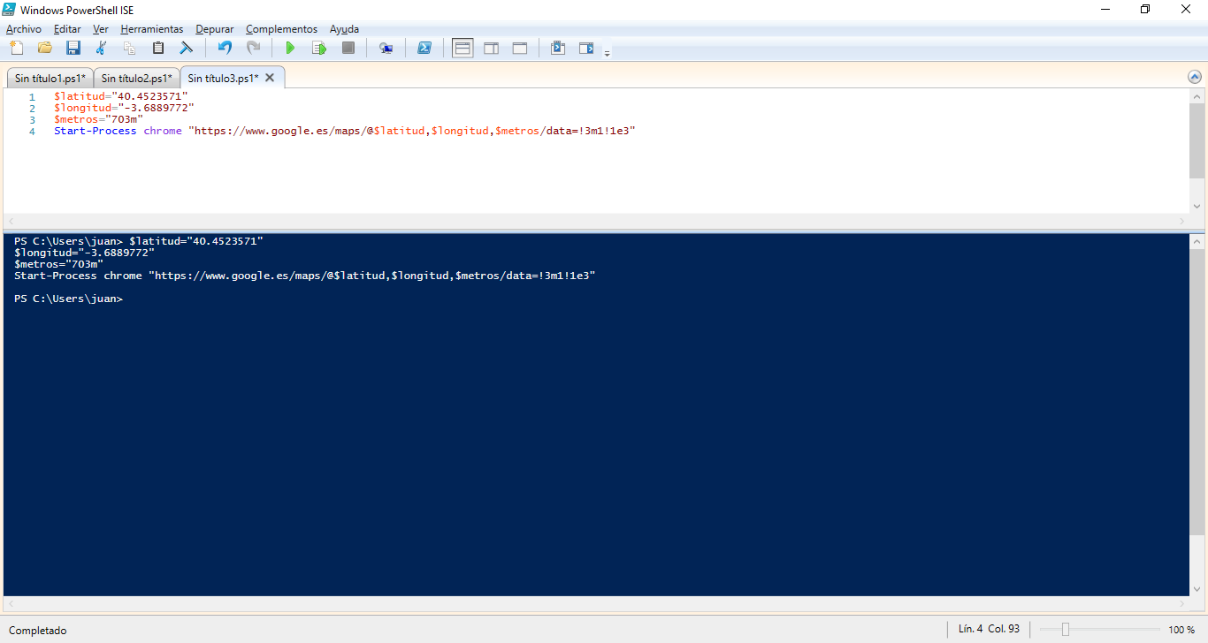1208x643 pixels.
Task: Show the script pane on the right
Action: point(491,48)
